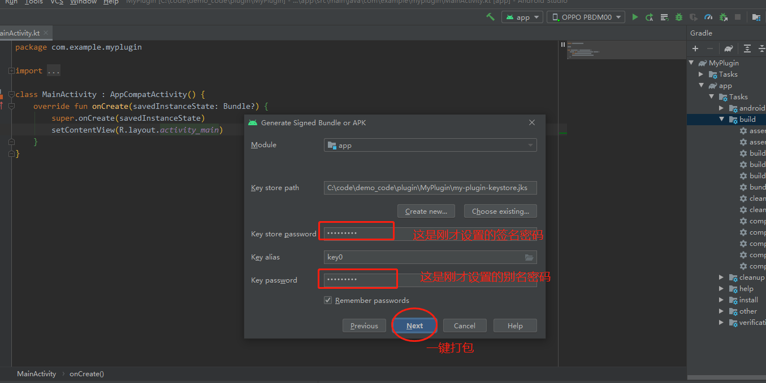The height and width of the screenshot is (383, 766).
Task: Open the OPPO PBDM00 device dropdown
Action: [x=586, y=17]
